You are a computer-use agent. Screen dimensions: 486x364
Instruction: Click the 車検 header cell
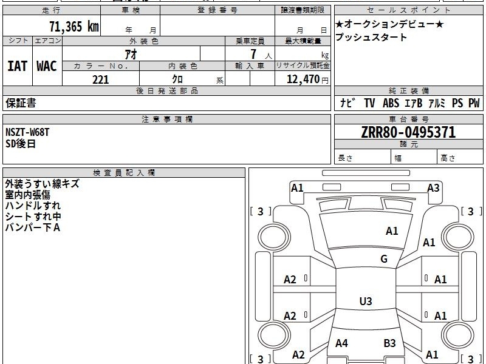click(131, 10)
